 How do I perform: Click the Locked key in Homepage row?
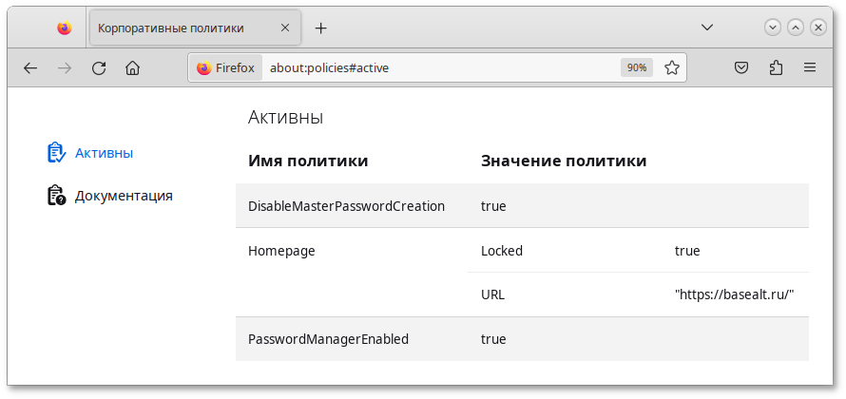(x=502, y=251)
